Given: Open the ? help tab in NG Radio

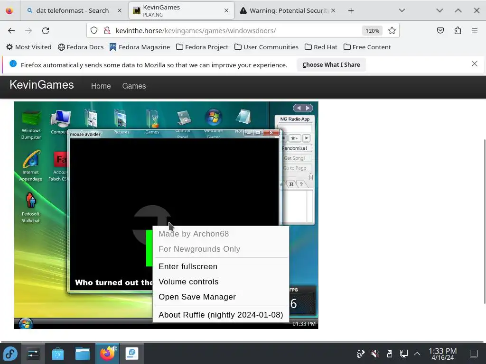Looking at the screenshot, I should click(x=301, y=184).
